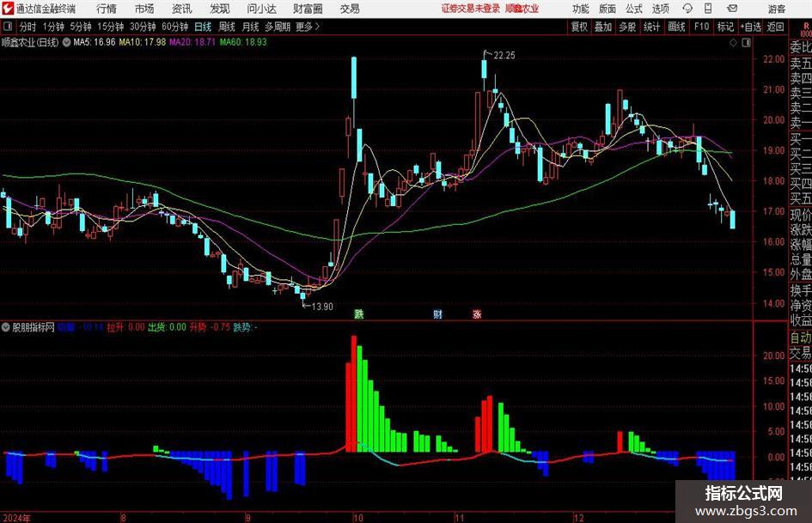Click the red R 1000 badge
This screenshot has height=523, width=812.
[x=806, y=29]
